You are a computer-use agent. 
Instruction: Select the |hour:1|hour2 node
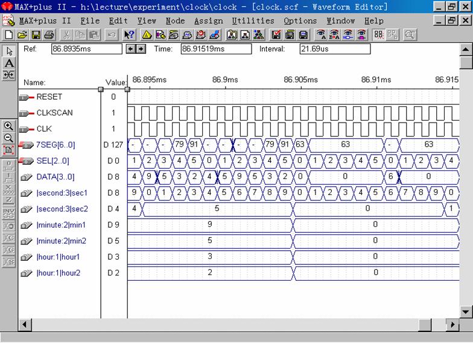[59, 273]
